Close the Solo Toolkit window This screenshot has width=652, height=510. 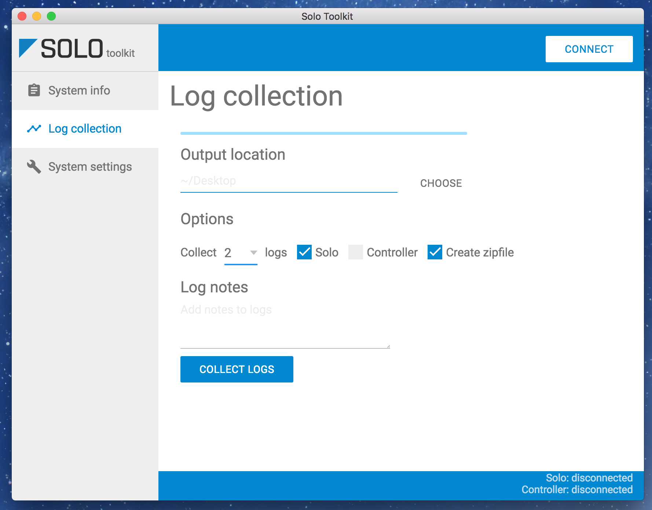point(22,16)
